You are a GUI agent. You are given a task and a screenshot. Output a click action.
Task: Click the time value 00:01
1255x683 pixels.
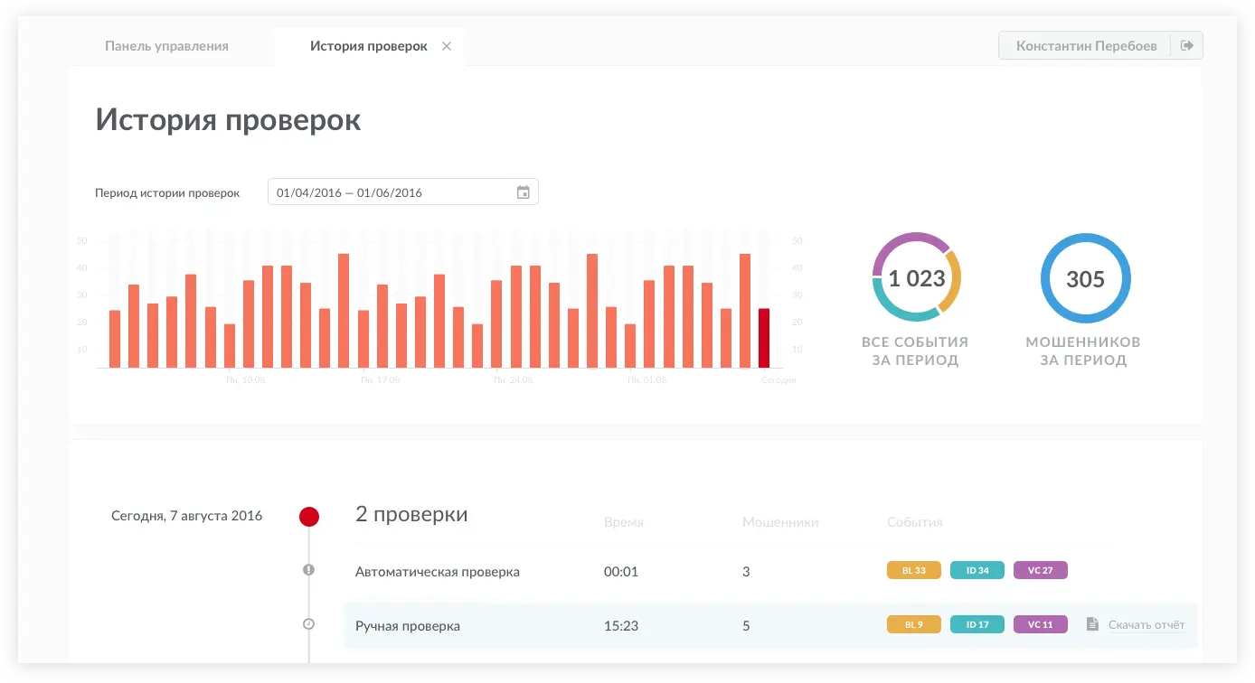click(x=621, y=572)
